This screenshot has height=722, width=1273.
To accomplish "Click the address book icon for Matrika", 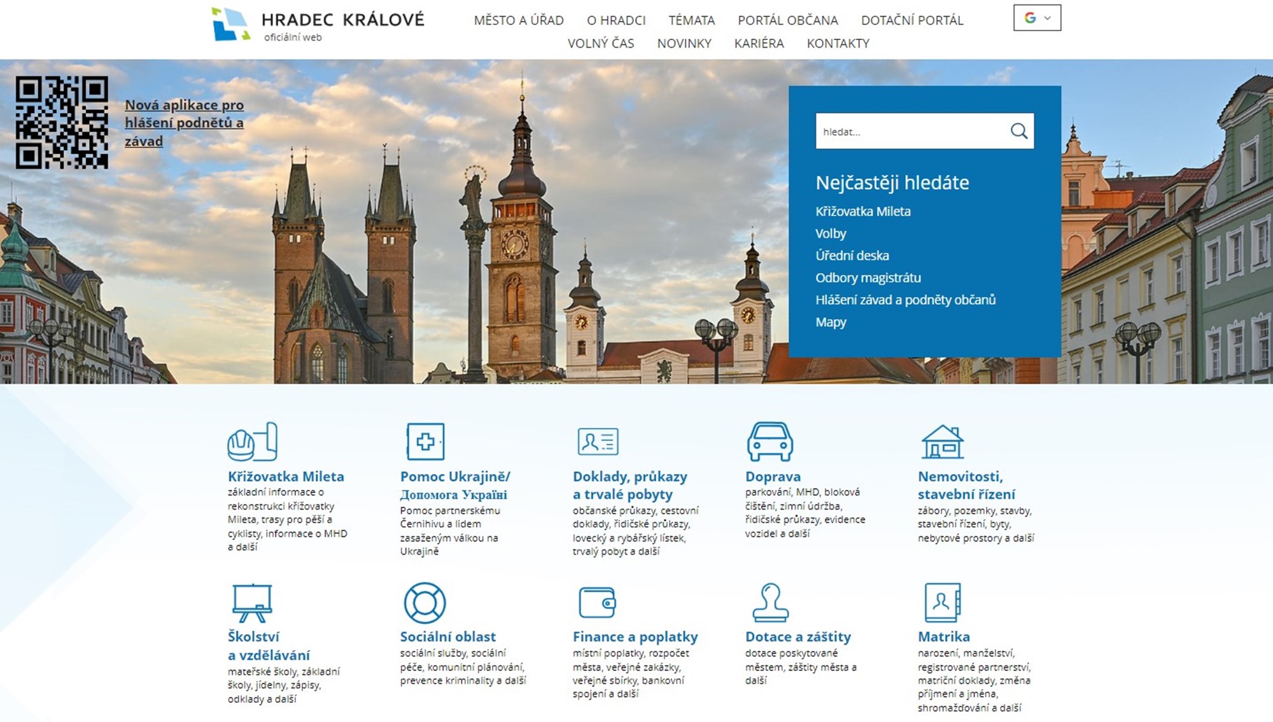I will pos(942,602).
